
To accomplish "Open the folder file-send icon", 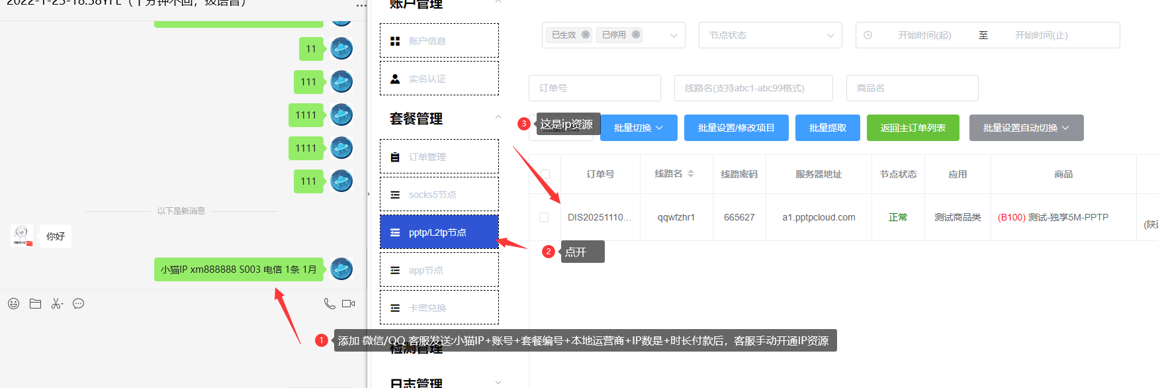I will [35, 304].
